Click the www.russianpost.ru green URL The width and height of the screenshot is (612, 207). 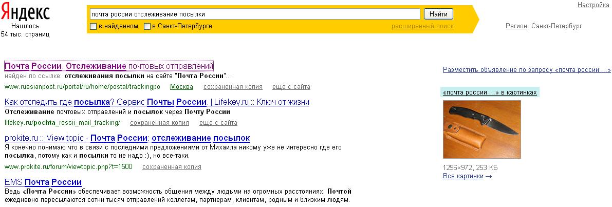[82, 86]
